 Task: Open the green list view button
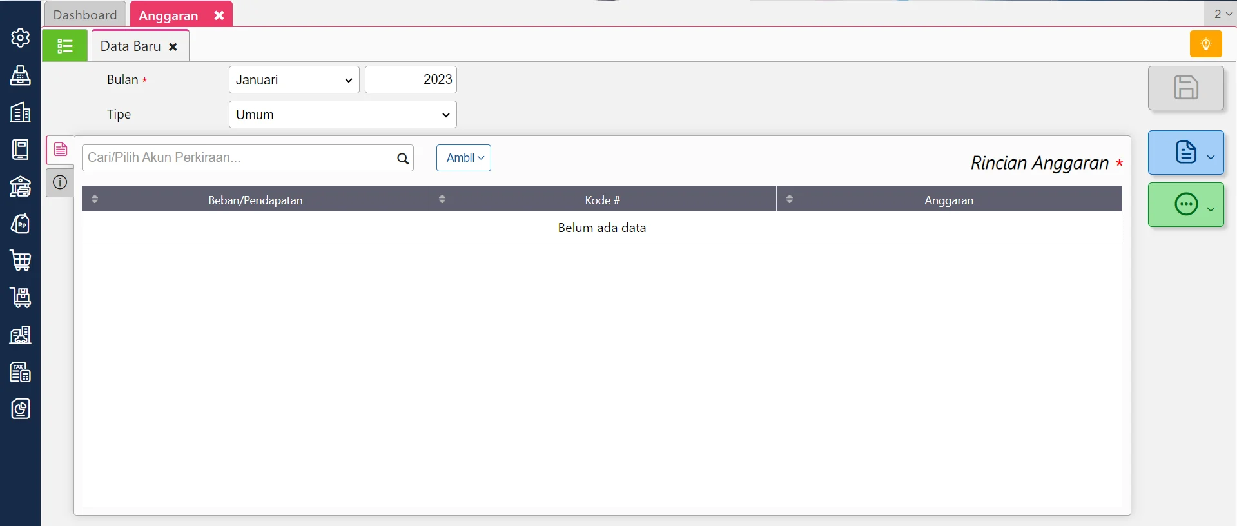pyautogui.click(x=64, y=46)
